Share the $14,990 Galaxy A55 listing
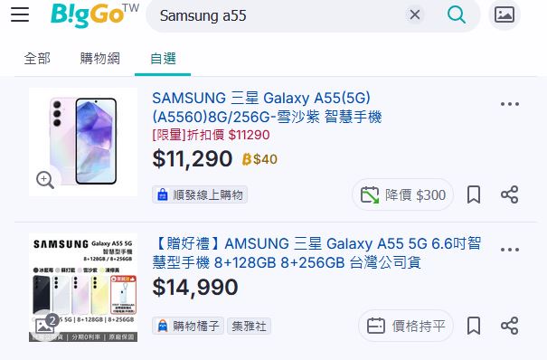The height and width of the screenshot is (360, 547). point(510,326)
